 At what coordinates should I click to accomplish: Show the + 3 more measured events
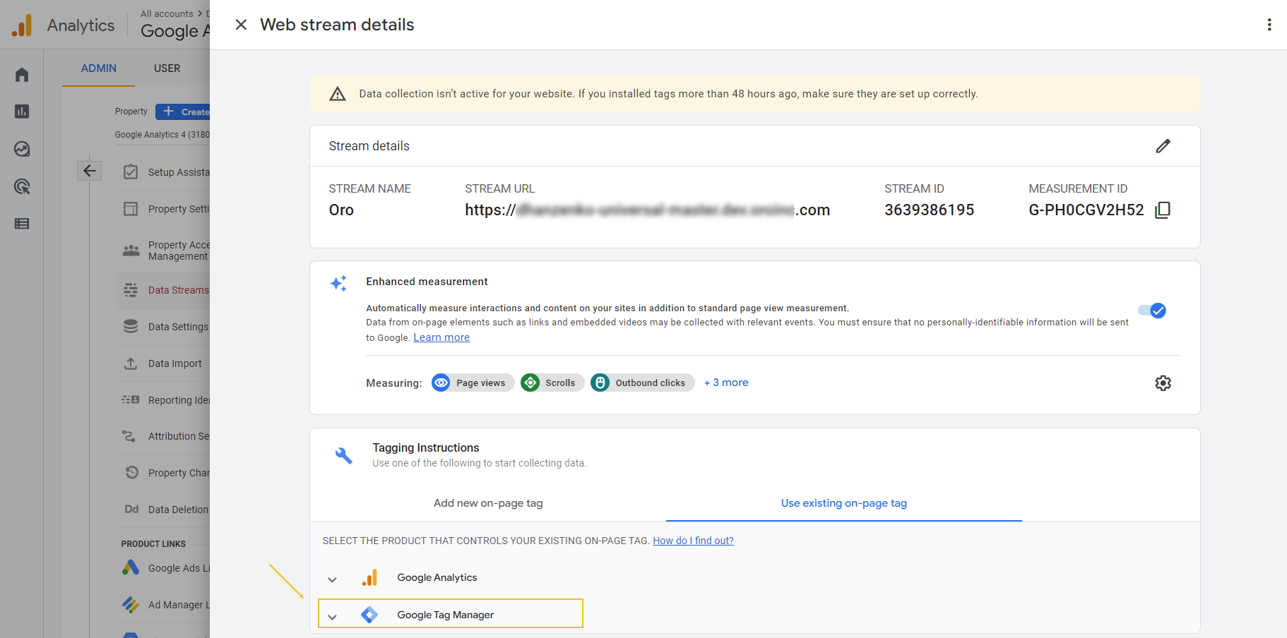pyautogui.click(x=726, y=383)
